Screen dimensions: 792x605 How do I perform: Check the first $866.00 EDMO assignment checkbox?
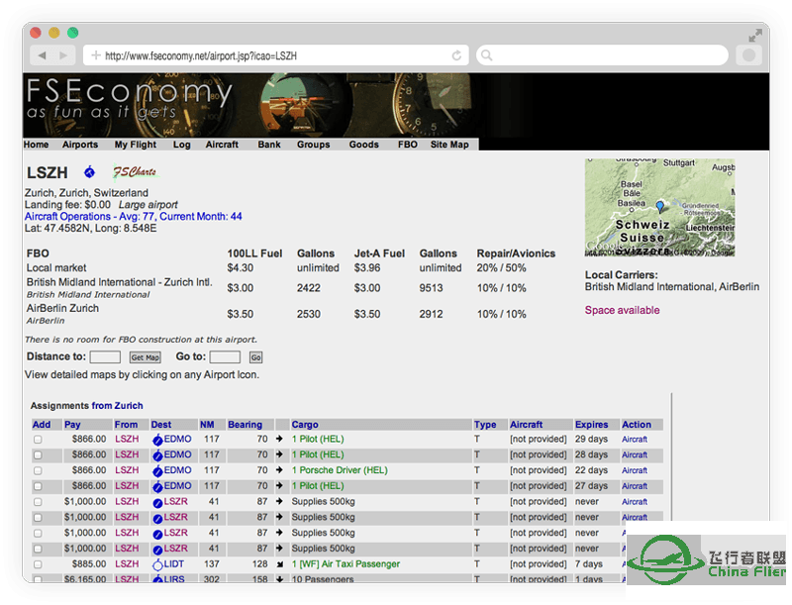[x=38, y=440]
